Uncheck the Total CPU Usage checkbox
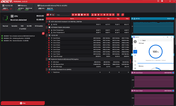The width and height of the screenshot is (176, 106). point(49,56)
